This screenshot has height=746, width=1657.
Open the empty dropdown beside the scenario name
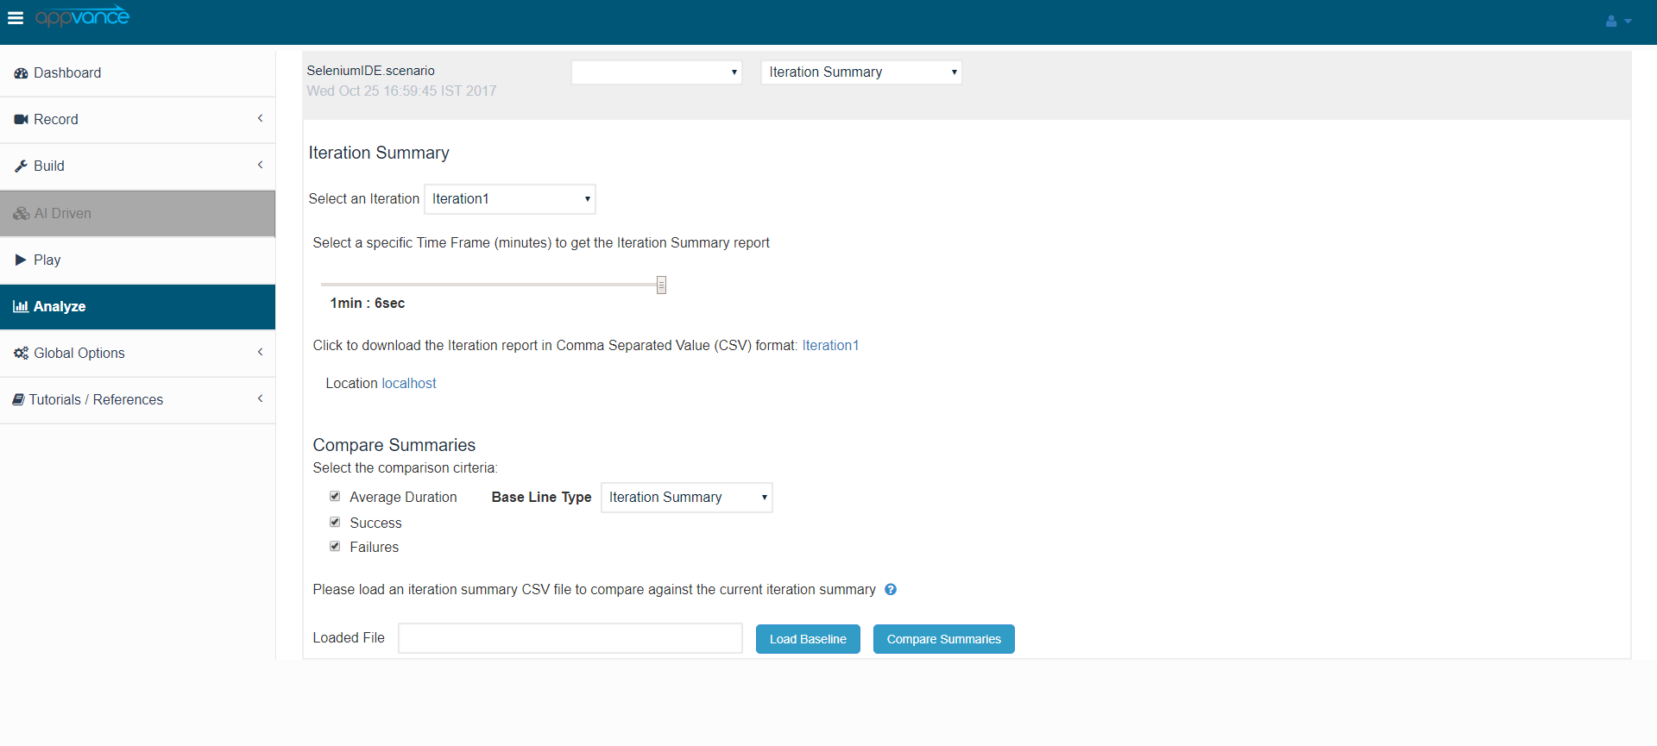pyautogui.click(x=657, y=72)
